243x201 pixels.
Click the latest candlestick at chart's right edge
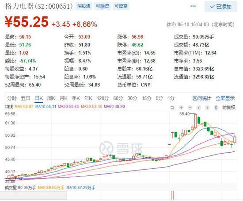pos(235,139)
